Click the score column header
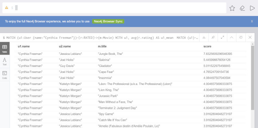Image resolution: width=258 pixels, height=128 pixels. (x=207, y=46)
